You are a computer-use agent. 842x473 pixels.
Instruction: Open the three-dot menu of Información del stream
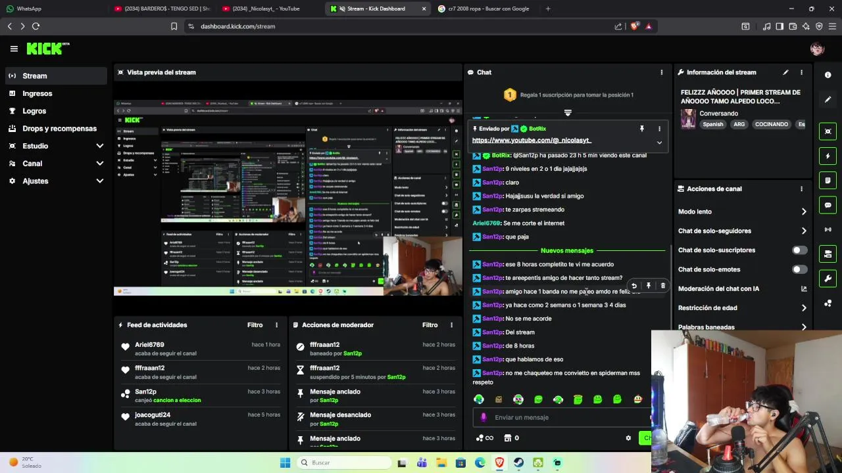point(801,72)
